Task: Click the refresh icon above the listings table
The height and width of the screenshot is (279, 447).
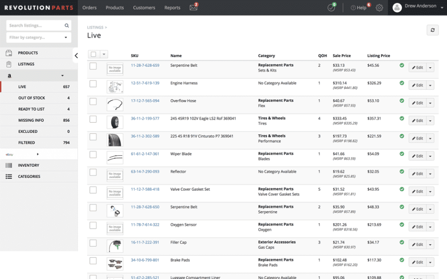Action: (x=433, y=30)
